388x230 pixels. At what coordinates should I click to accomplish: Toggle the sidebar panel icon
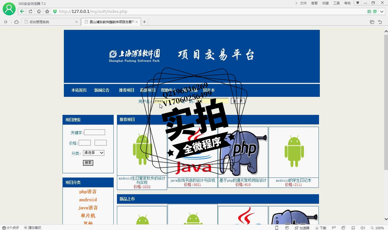pyautogui.click(x=6, y=22)
